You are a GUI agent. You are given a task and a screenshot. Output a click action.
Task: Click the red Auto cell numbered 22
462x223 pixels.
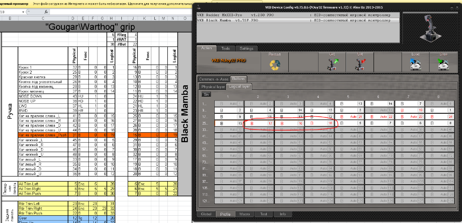click(x=380, y=117)
